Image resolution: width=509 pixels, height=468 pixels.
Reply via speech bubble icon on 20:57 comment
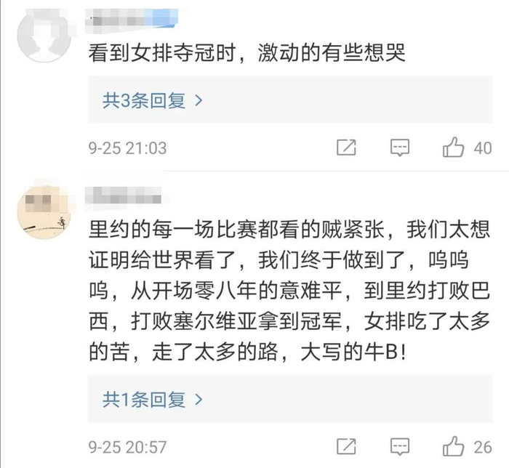point(400,444)
